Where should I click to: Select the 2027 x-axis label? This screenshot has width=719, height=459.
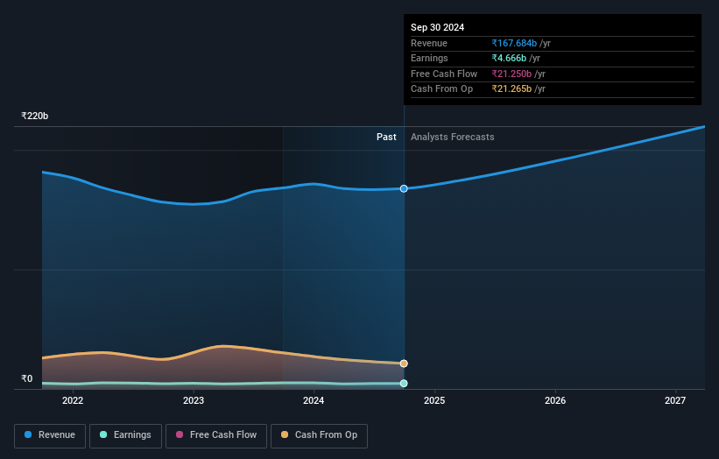pyautogui.click(x=675, y=400)
